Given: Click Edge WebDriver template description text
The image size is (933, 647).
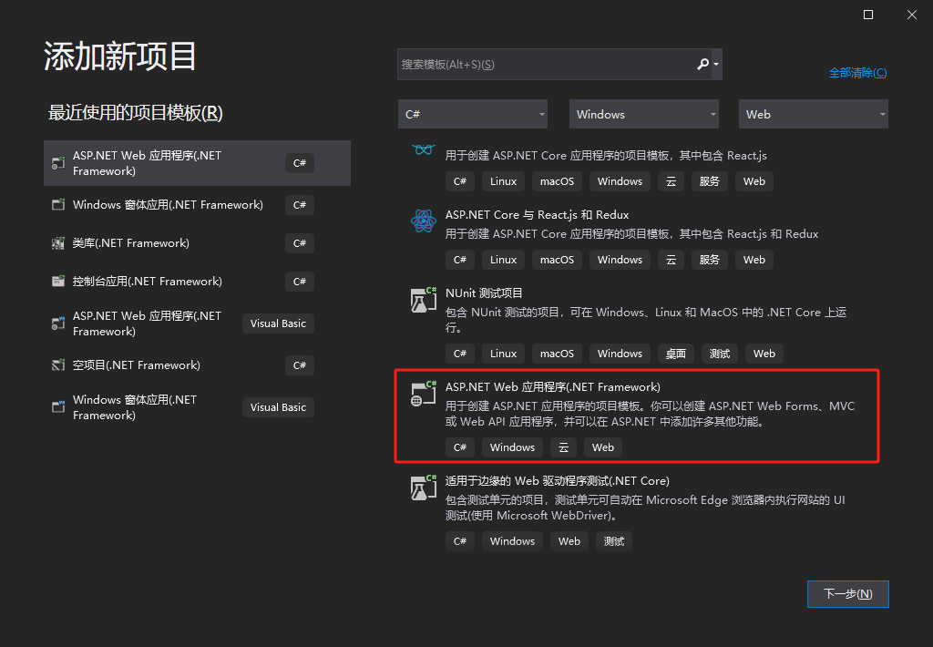Looking at the screenshot, I should 645,508.
